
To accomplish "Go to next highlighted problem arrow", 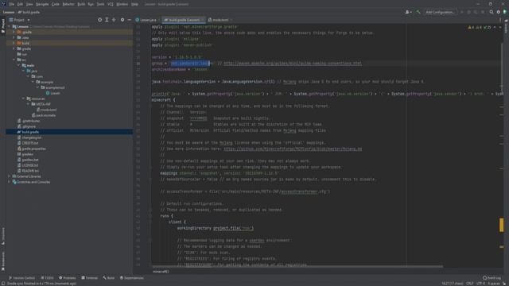I will (500, 28).
